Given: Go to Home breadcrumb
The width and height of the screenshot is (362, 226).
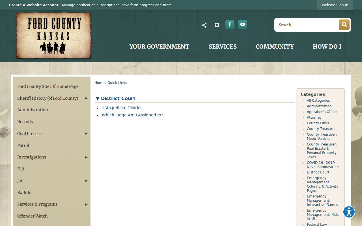Looking at the screenshot, I should tap(99, 83).
